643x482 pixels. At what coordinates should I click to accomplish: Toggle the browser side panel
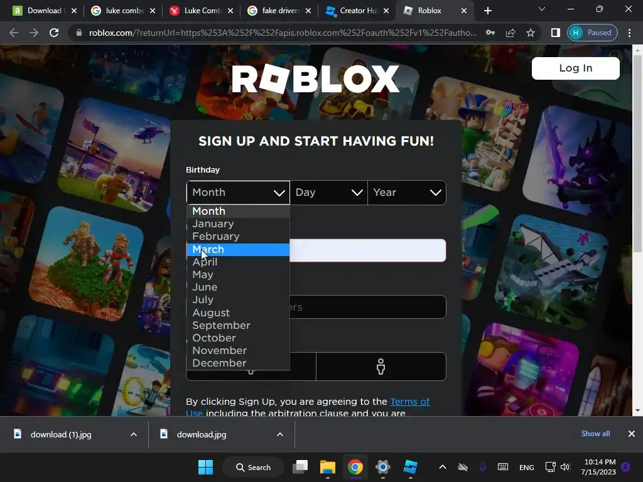click(x=555, y=33)
